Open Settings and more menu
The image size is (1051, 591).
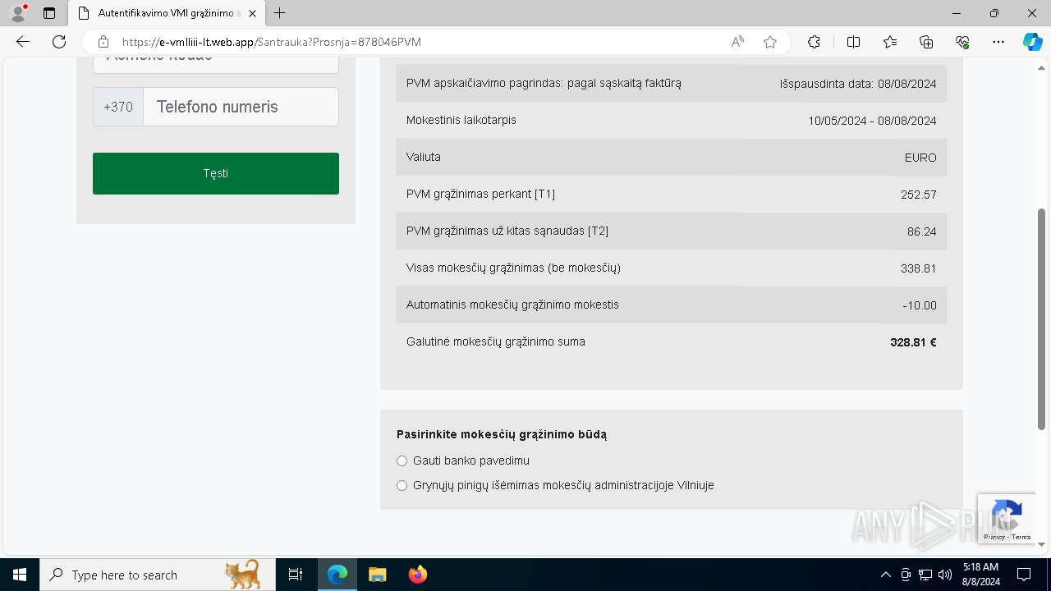(998, 42)
